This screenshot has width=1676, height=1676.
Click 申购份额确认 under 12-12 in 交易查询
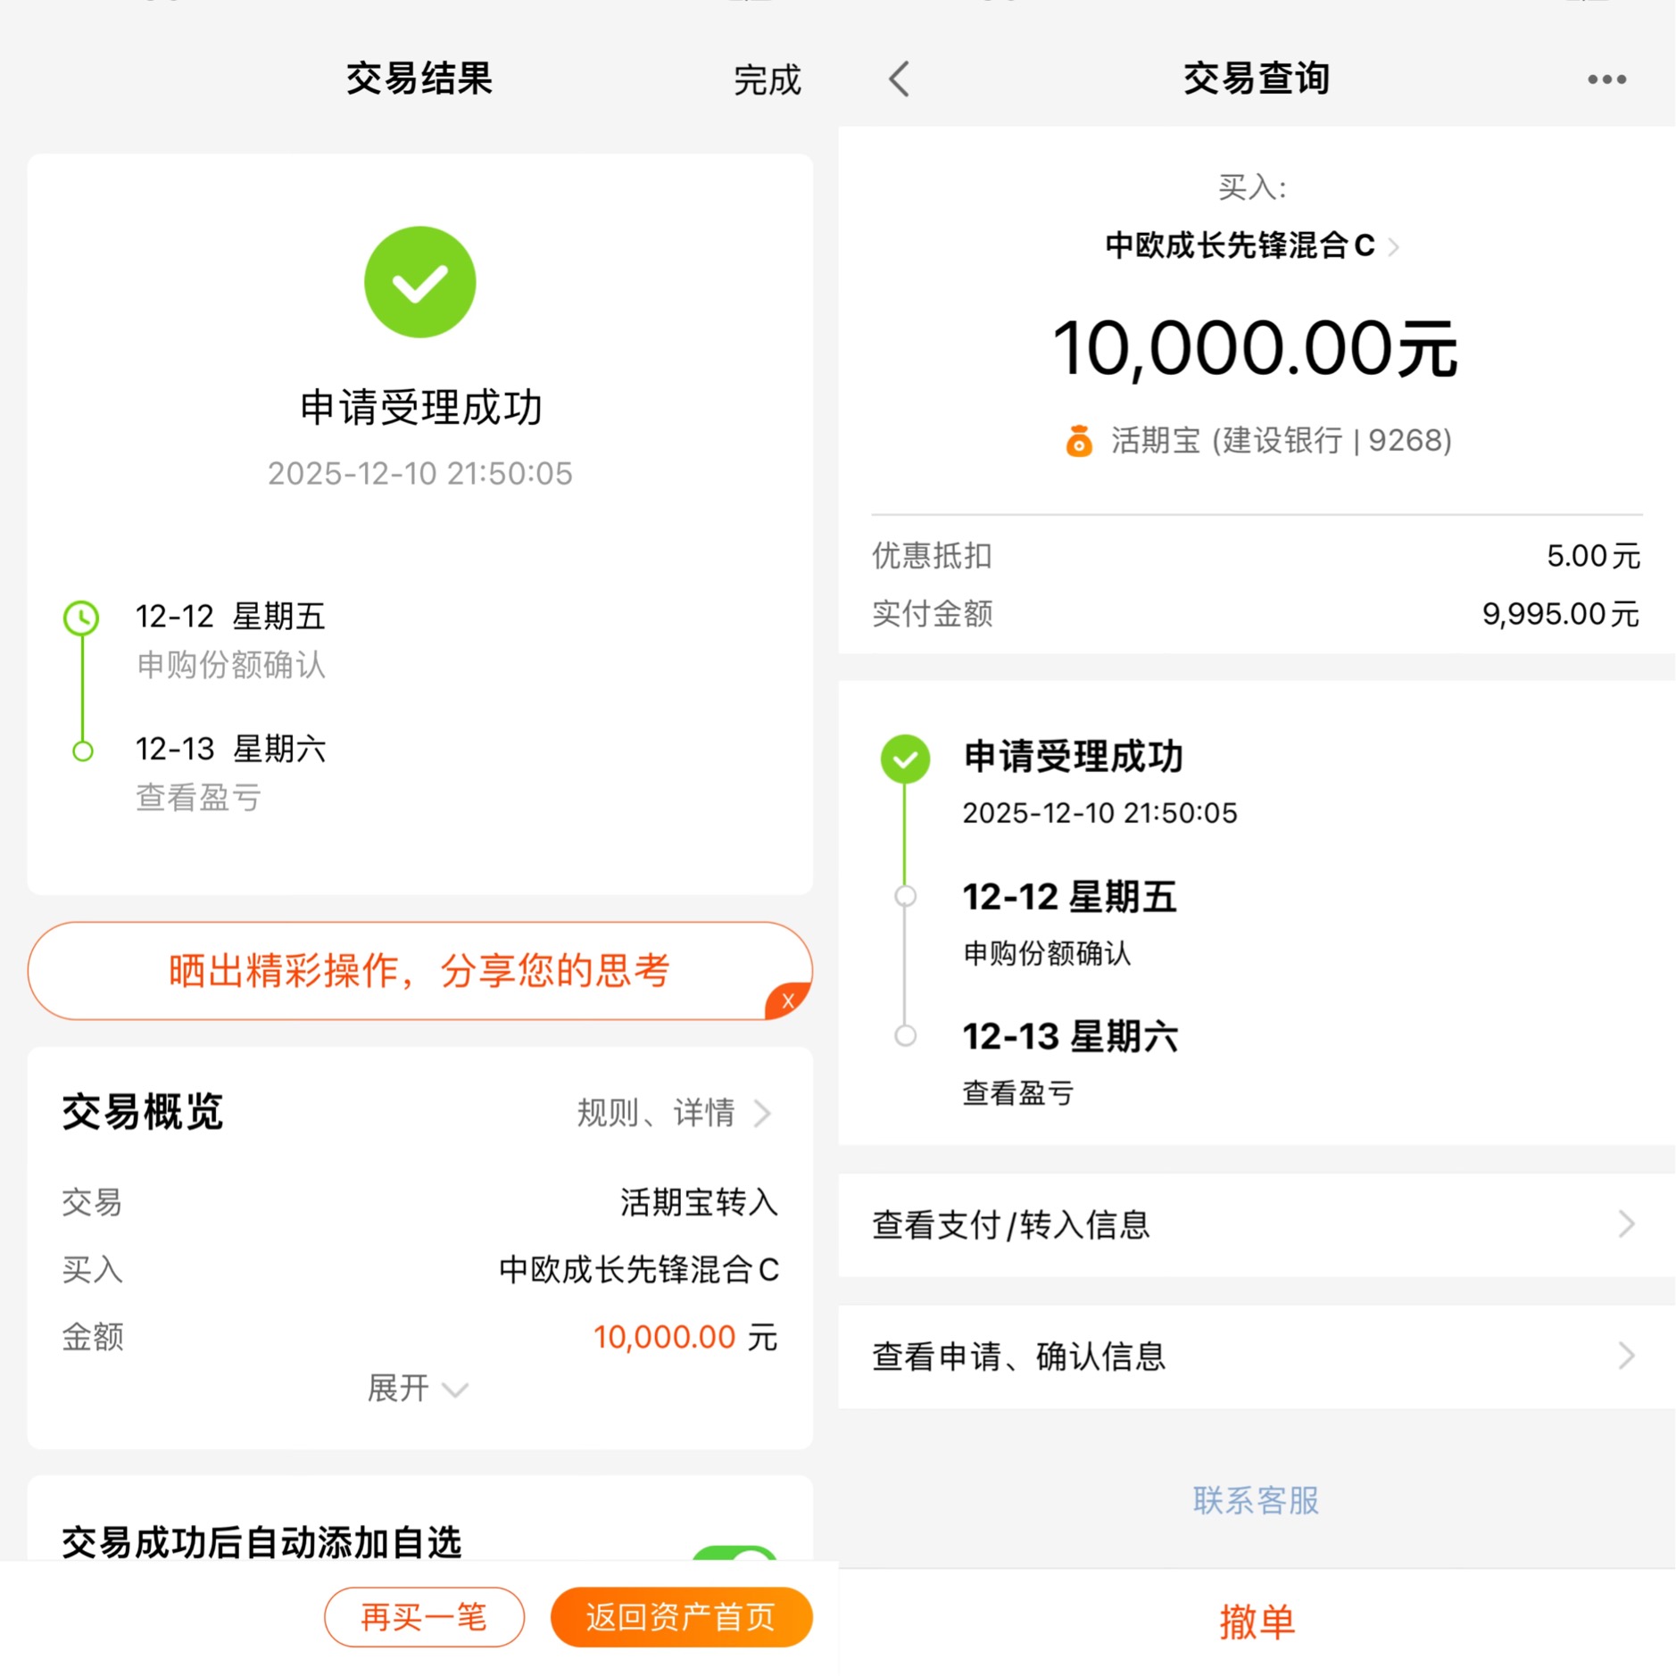click(1047, 953)
